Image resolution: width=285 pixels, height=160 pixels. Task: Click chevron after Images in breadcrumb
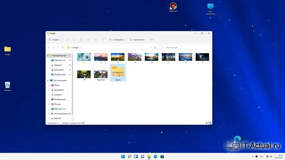[x=80, y=48]
